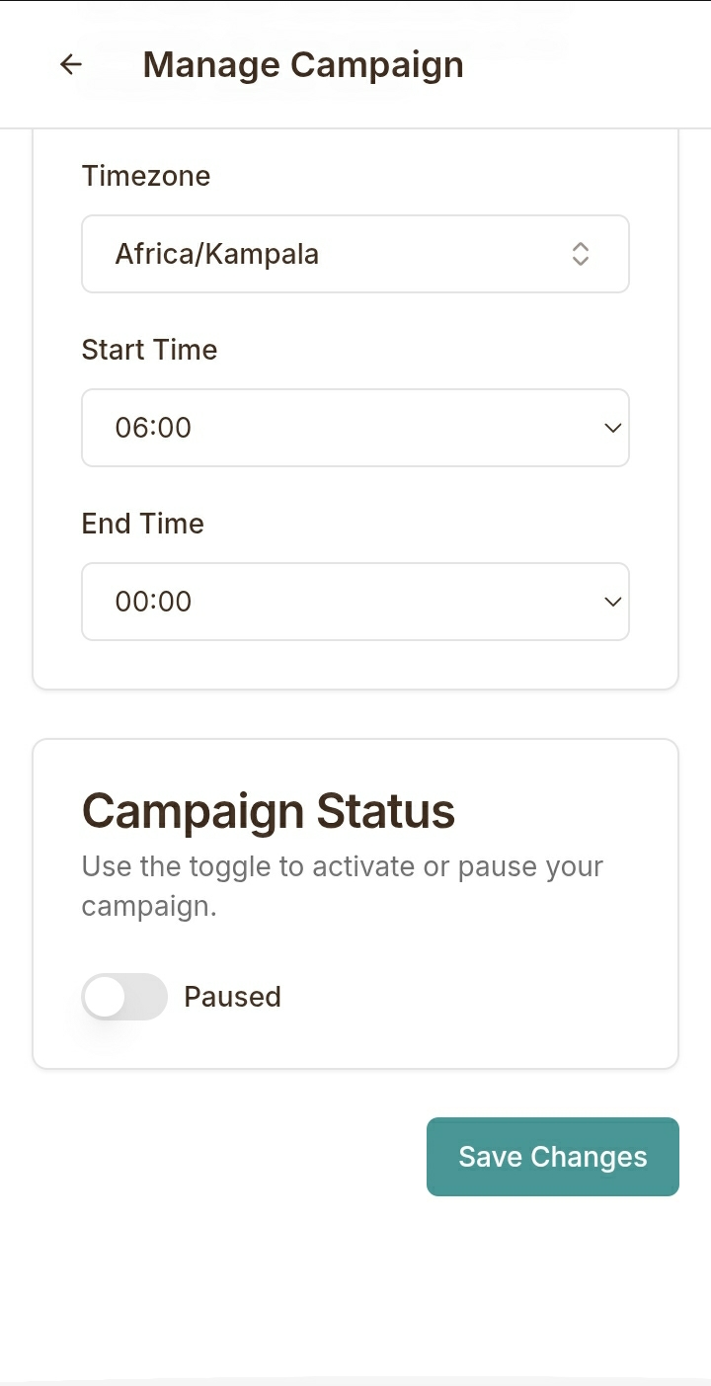The width and height of the screenshot is (711, 1386).
Task: Click the Timezone up-down selector icon
Action: tap(581, 254)
